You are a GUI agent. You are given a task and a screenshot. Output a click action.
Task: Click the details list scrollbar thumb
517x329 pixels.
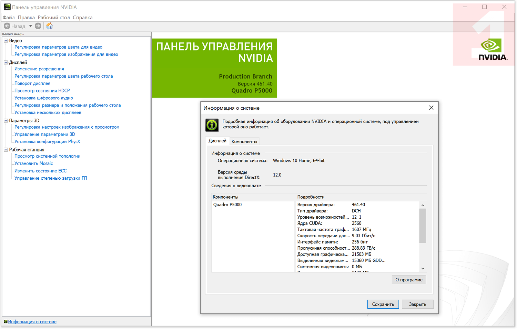pos(423,226)
